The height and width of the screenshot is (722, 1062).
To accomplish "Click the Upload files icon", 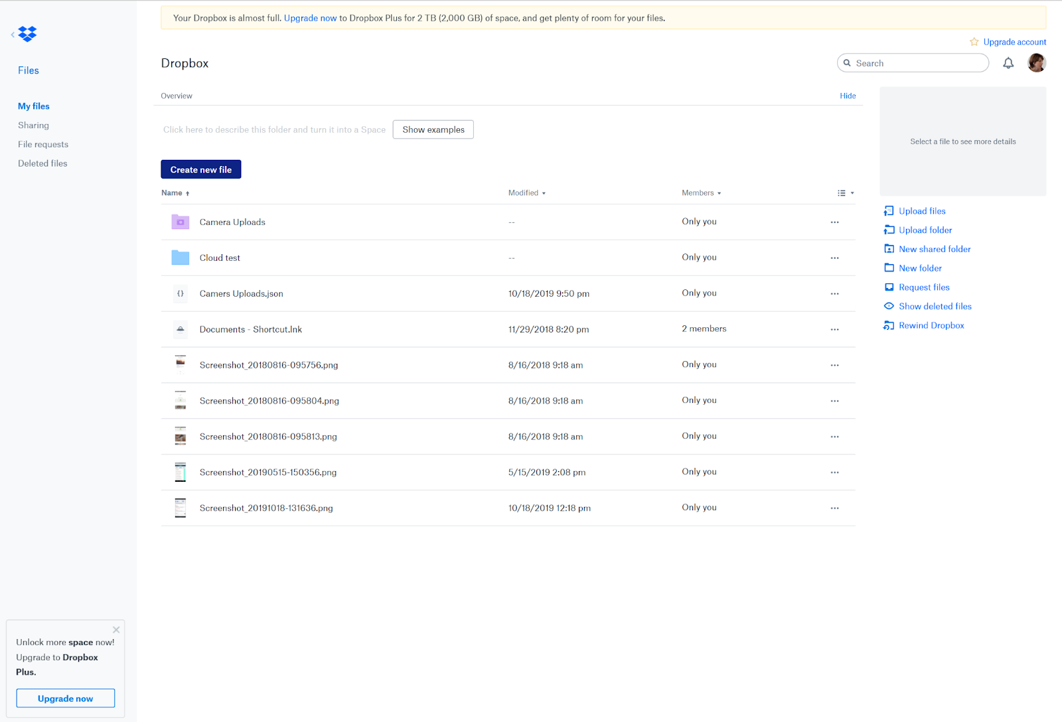I will click(889, 211).
